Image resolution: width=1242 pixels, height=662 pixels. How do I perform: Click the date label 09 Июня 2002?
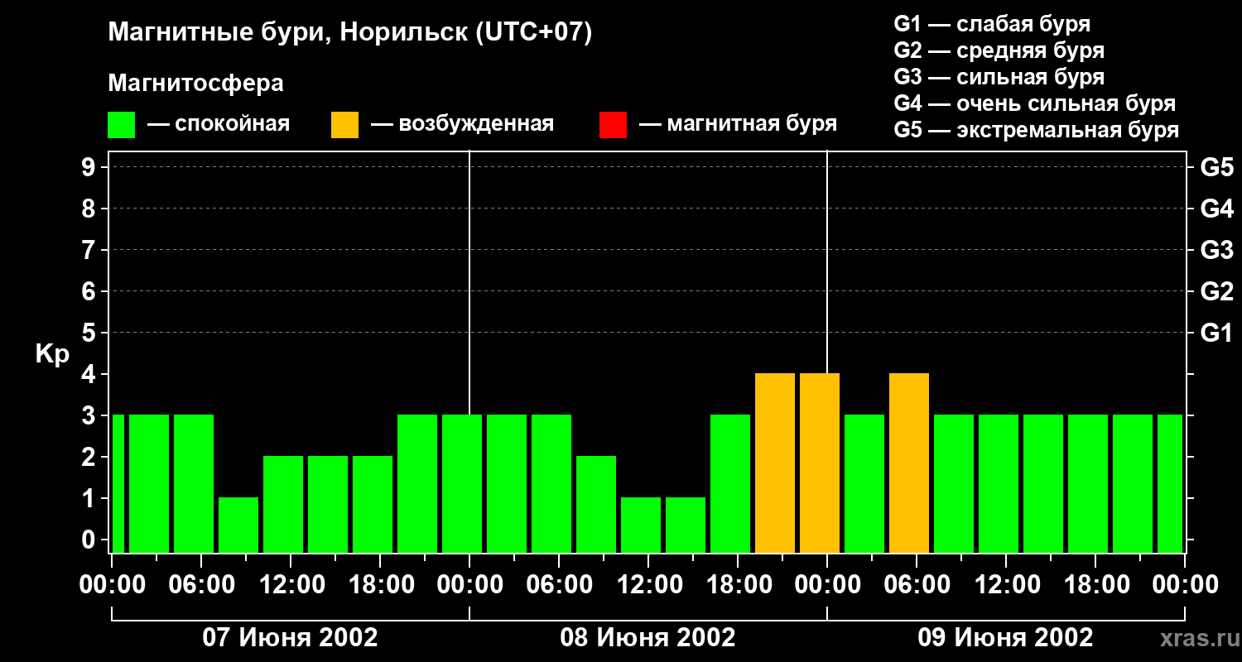pyautogui.click(x=1006, y=638)
